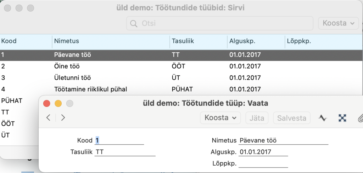The image size is (363, 173).
Task: Select the Töötamine riiklikul pühal row
Action: point(90,89)
